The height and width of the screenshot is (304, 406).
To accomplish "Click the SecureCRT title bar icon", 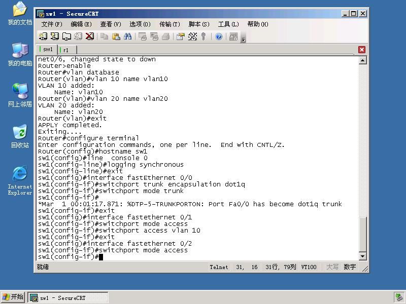I will (x=41, y=14).
